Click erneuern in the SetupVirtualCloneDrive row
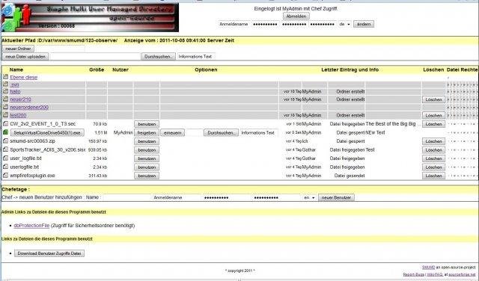Screen dimensions: 479x281 [172, 133]
